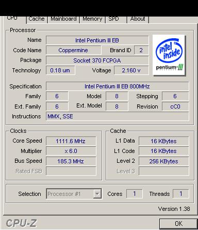Click the Ext. Model value field
Screen dimensions: 198x230
pyautogui.click(x=117, y=106)
